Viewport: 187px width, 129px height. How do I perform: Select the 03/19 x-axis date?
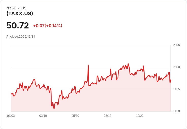tap(43, 116)
